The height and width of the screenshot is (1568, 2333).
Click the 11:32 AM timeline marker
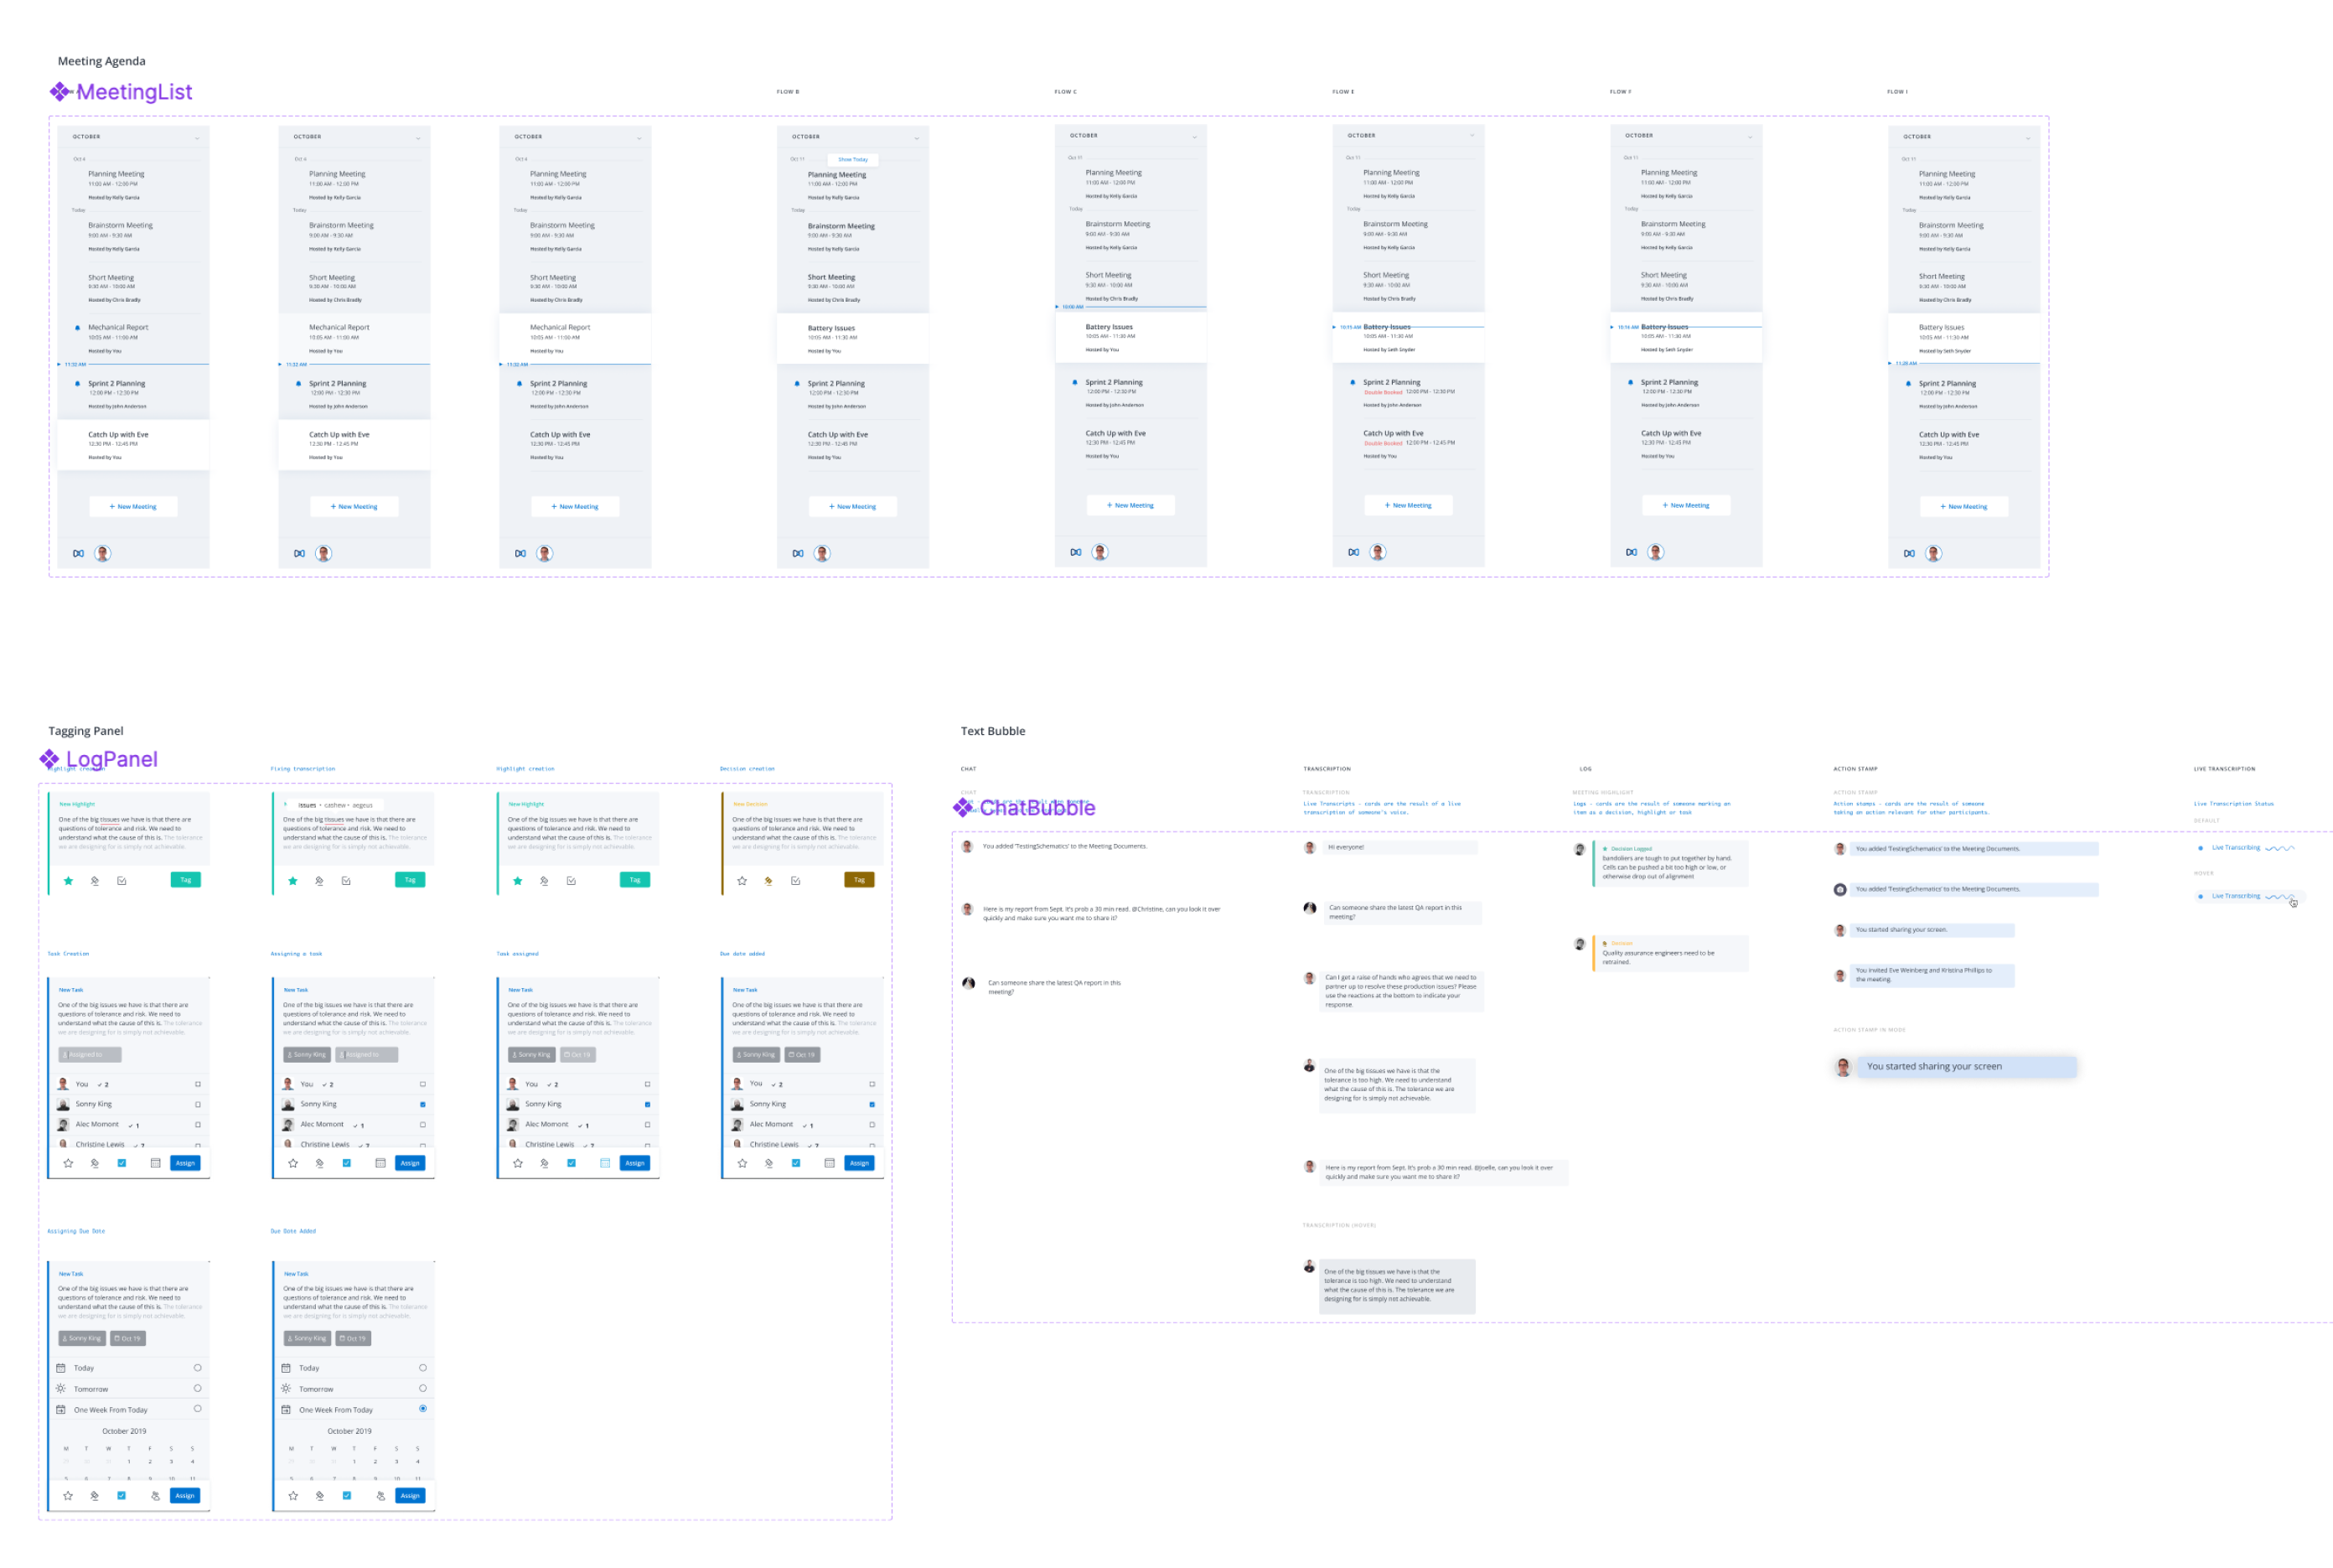(x=75, y=364)
